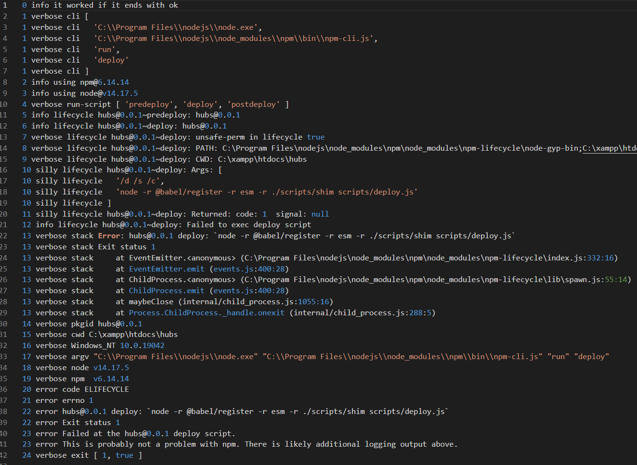Click the 'Error:' word on verbose stack line
Viewport: 637px width, 465px height.
click(x=111, y=236)
